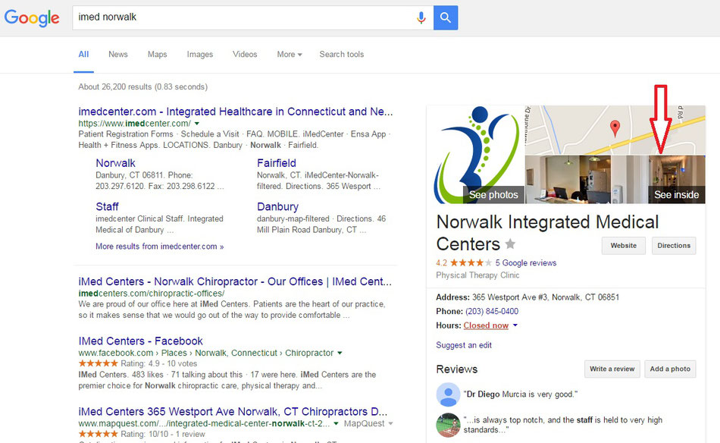This screenshot has height=443, width=720.
Task: Click the orange star rating icons
Action: [471, 263]
